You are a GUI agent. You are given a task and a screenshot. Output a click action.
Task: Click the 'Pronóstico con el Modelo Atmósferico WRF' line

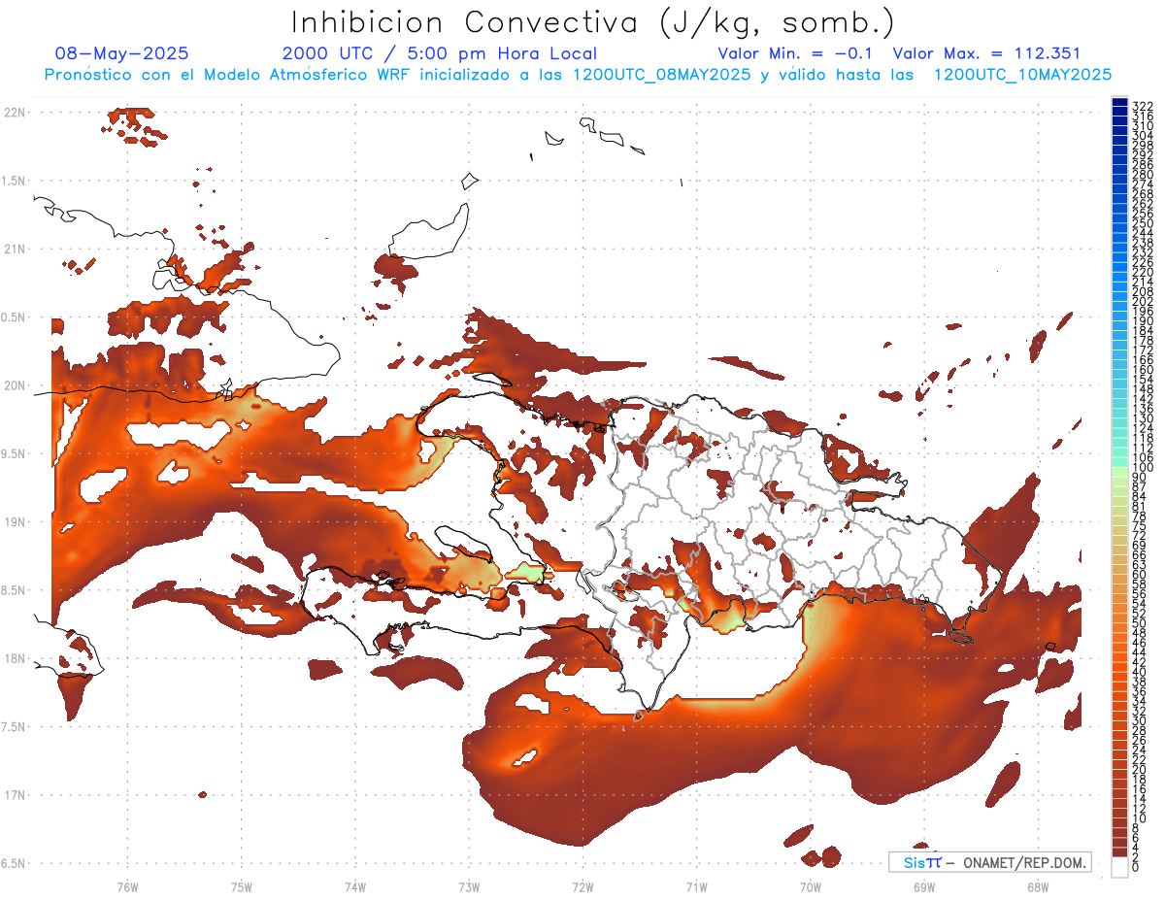click(578, 75)
